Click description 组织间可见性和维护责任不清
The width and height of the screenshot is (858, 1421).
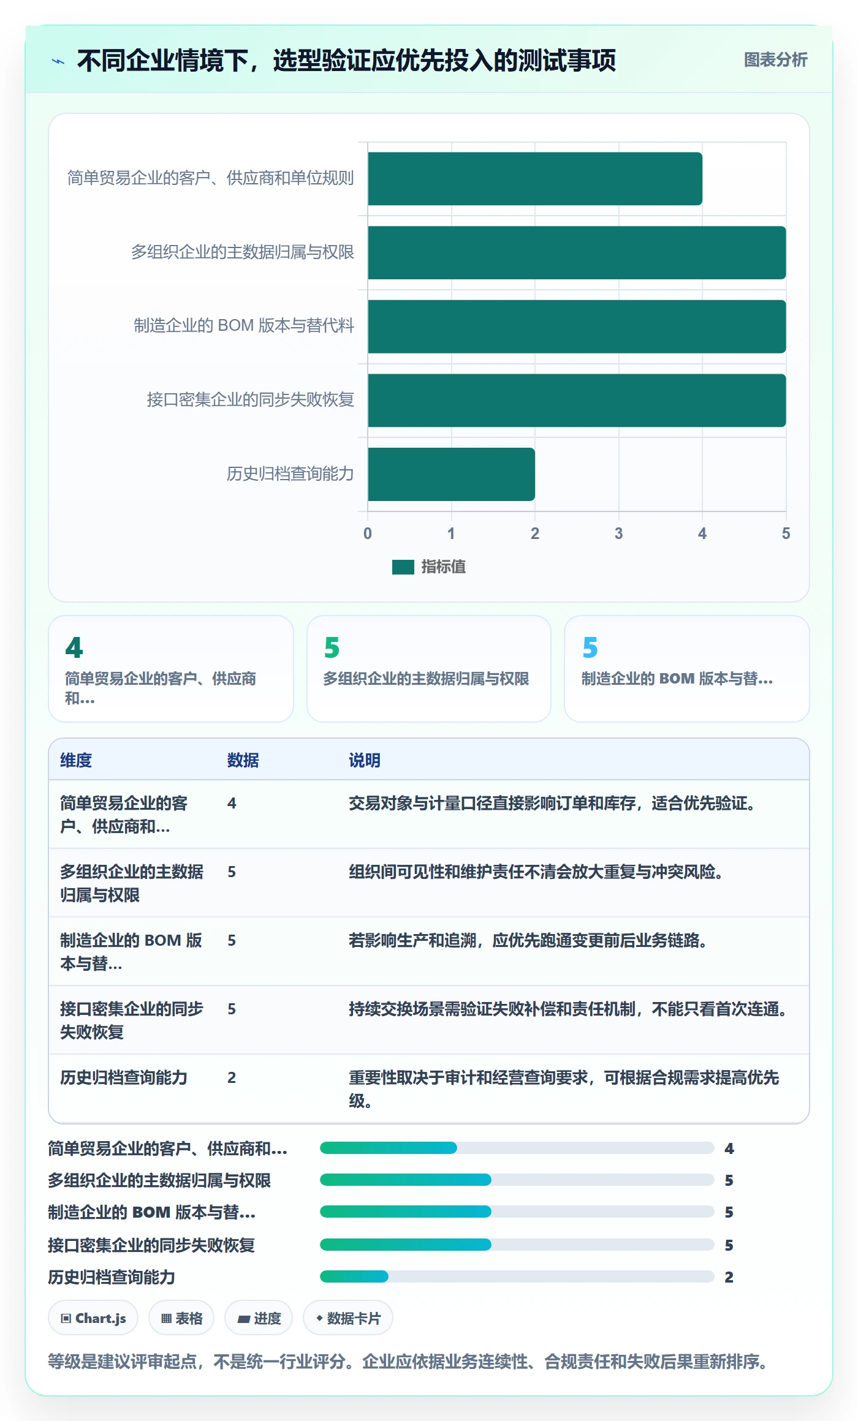coord(538,872)
